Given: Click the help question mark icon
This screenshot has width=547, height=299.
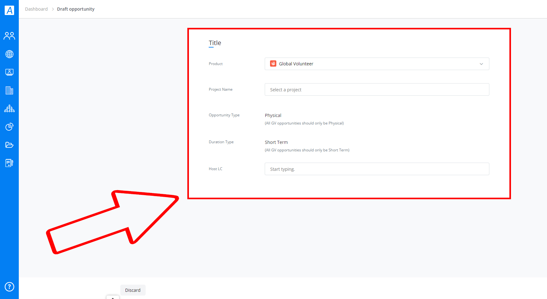Looking at the screenshot, I should 9,286.
